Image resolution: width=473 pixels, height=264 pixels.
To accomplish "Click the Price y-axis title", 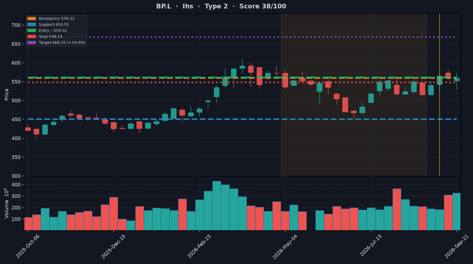I will [7, 95].
